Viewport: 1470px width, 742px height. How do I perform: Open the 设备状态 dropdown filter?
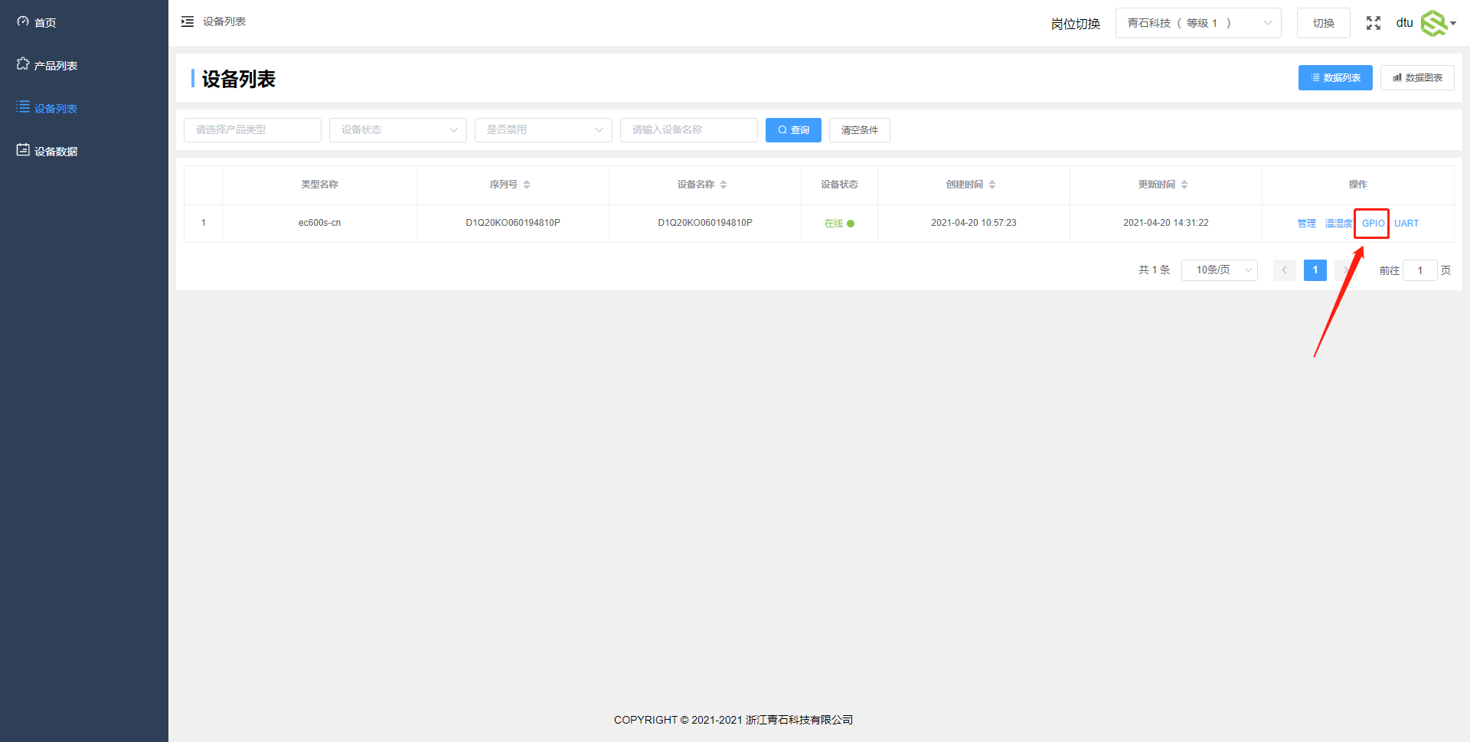click(397, 130)
